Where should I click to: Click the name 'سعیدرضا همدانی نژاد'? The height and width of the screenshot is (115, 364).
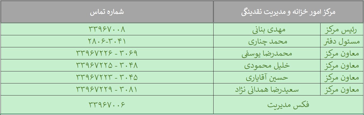[x=266, y=90]
